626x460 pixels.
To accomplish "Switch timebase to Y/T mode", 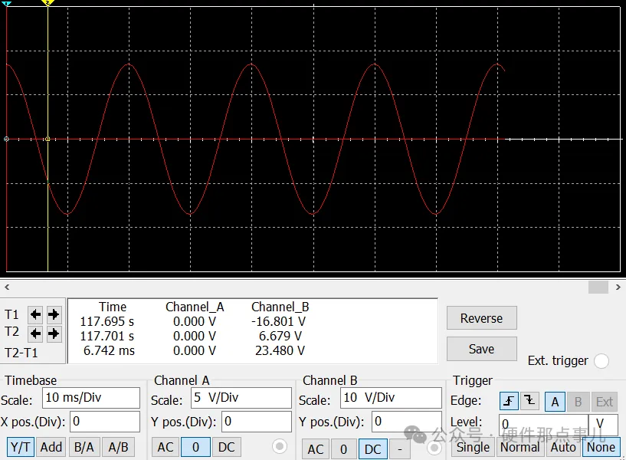I will pos(21,447).
